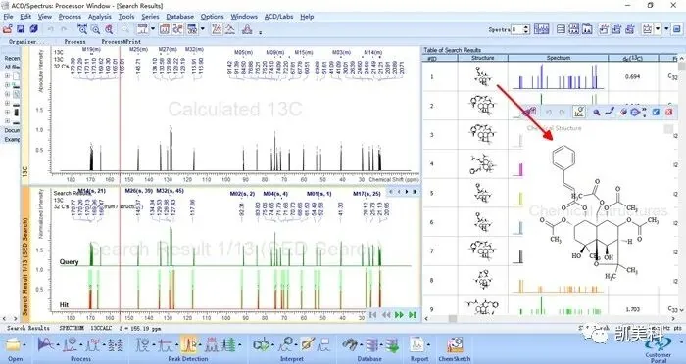
Task: Switch to the Process tab
Action: tap(74, 42)
